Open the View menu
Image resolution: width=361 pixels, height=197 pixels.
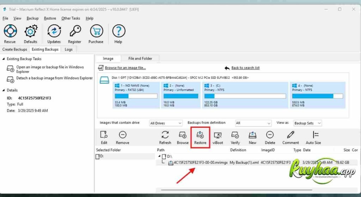click(x=17, y=18)
